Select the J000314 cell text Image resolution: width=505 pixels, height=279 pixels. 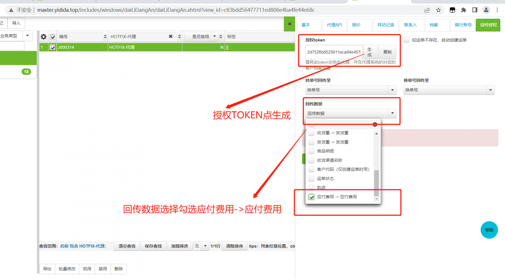pos(66,47)
